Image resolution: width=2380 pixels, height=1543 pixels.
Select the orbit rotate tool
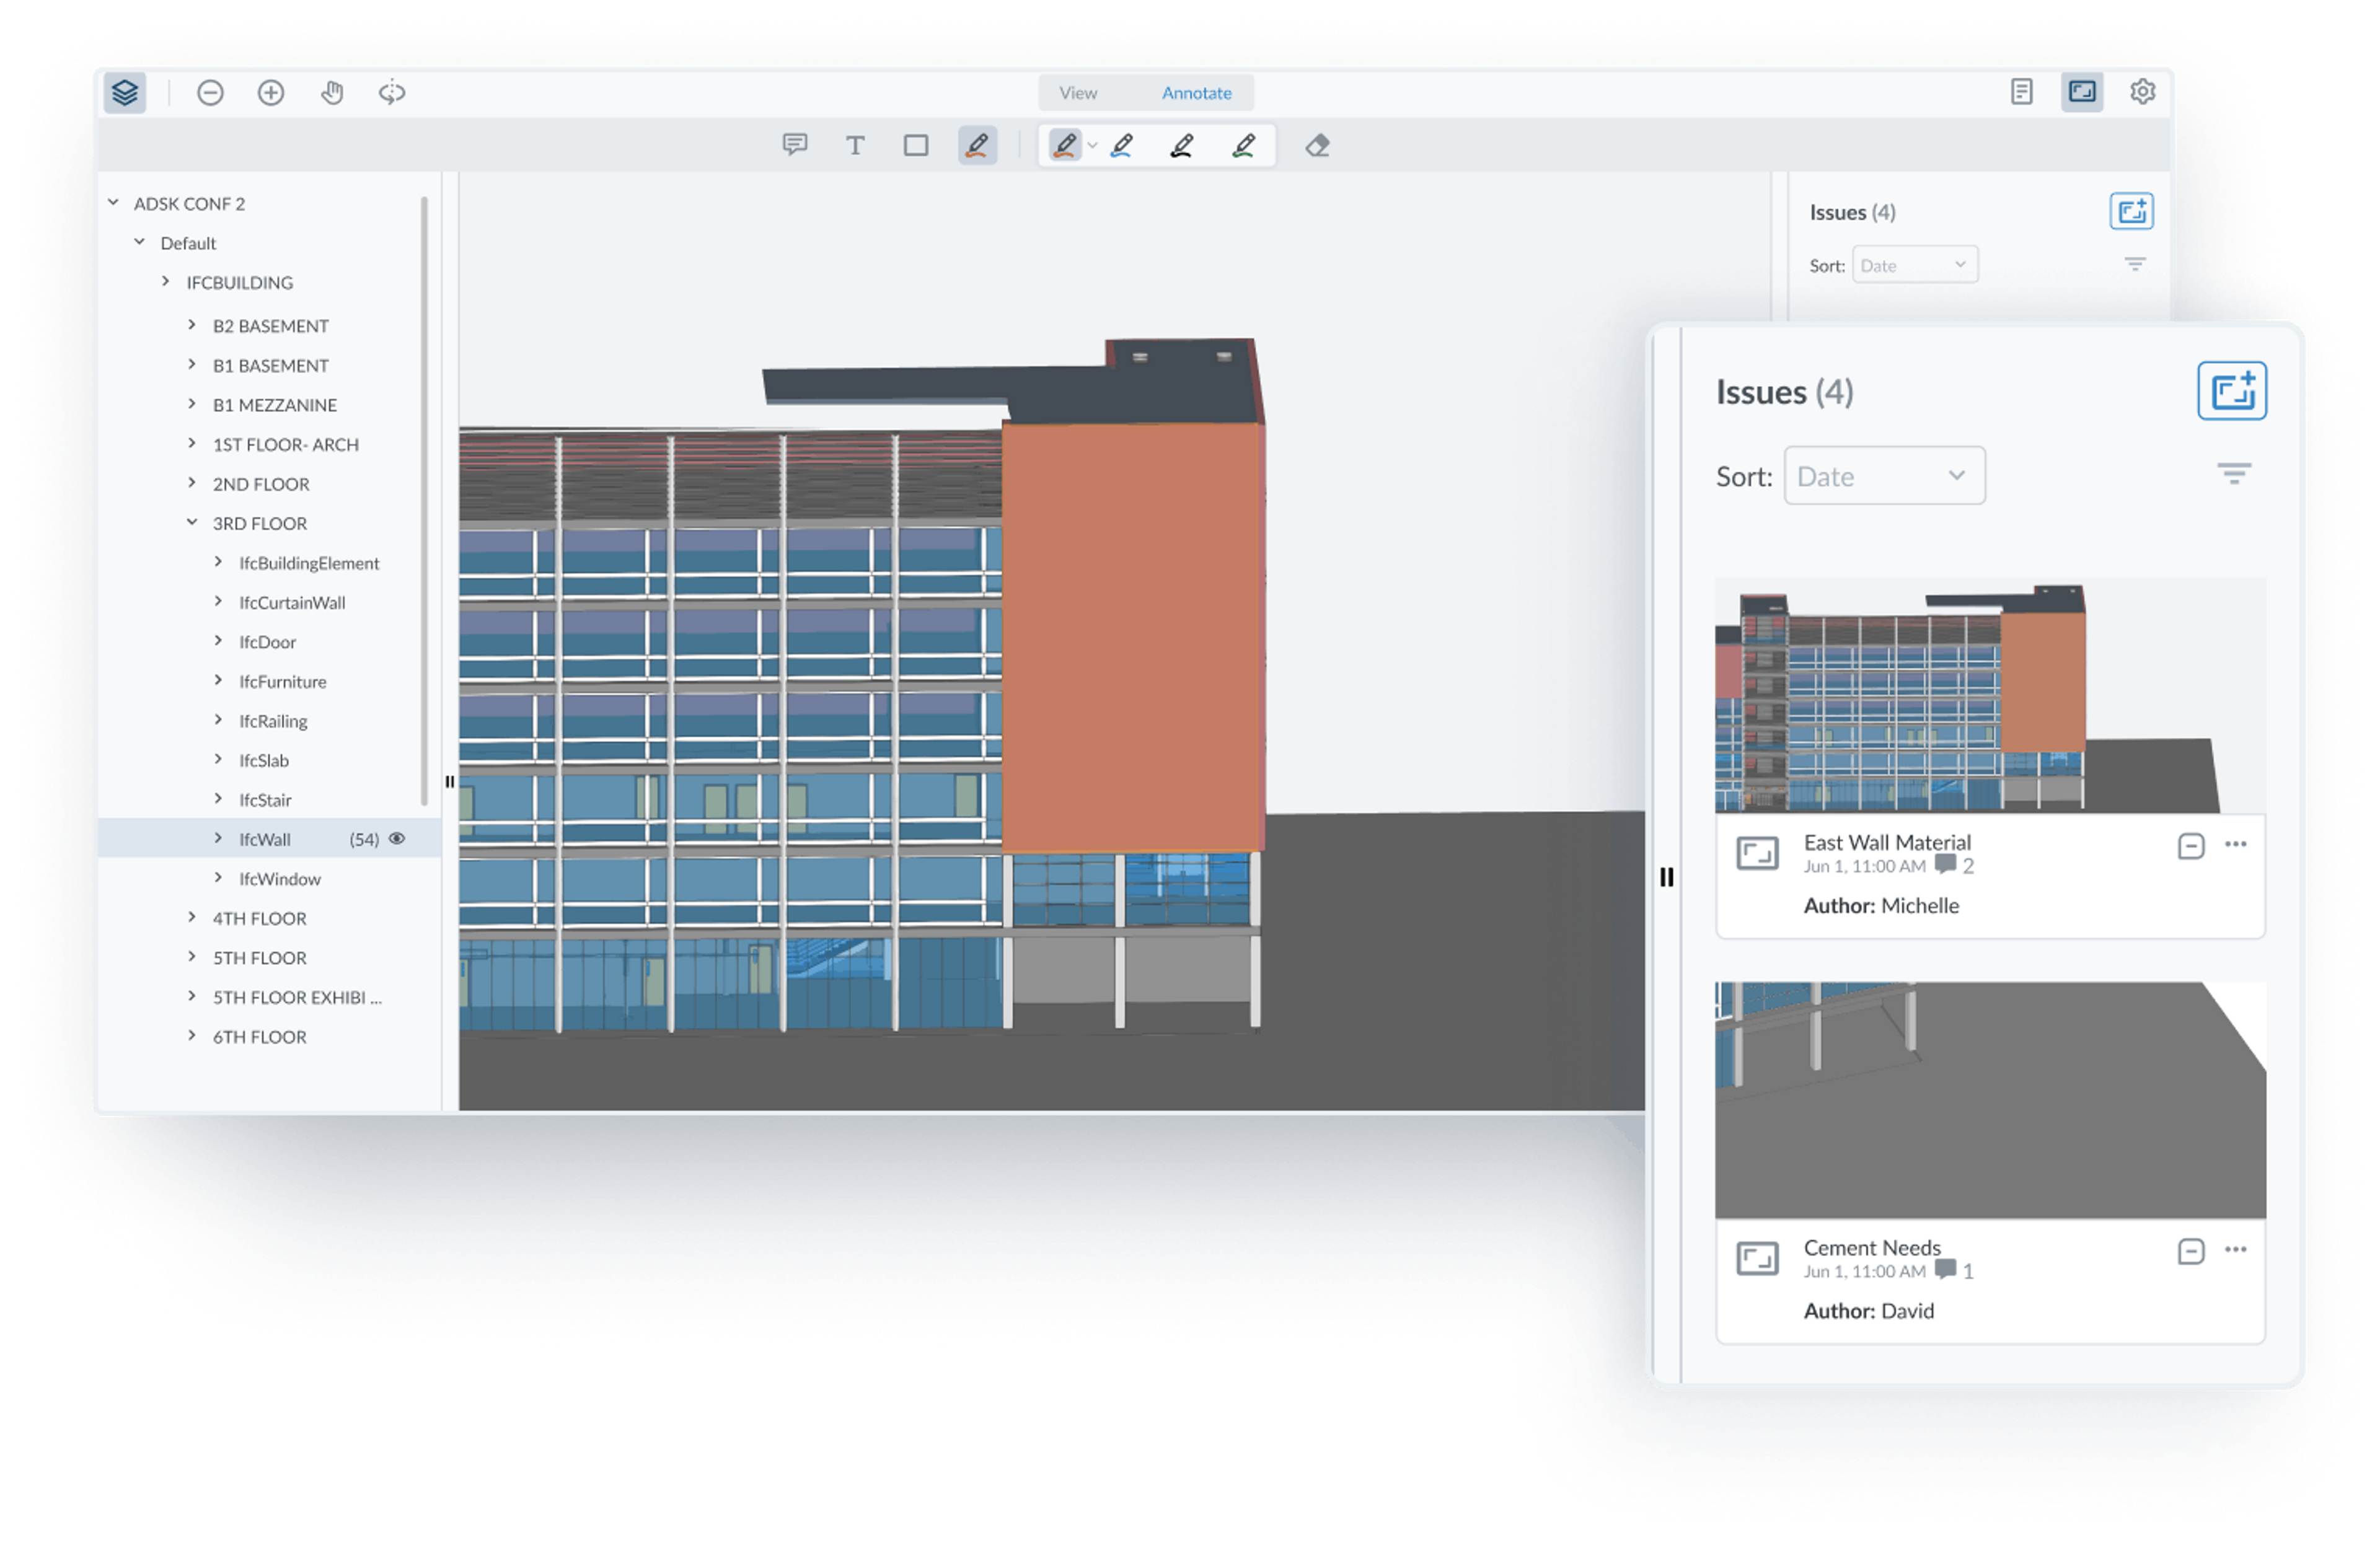392,93
